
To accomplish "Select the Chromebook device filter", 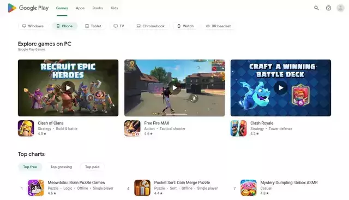I will 151,26.
